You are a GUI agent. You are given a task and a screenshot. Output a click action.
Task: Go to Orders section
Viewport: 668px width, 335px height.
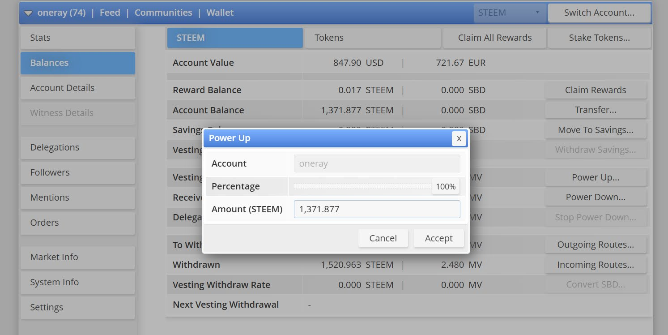tap(78, 223)
